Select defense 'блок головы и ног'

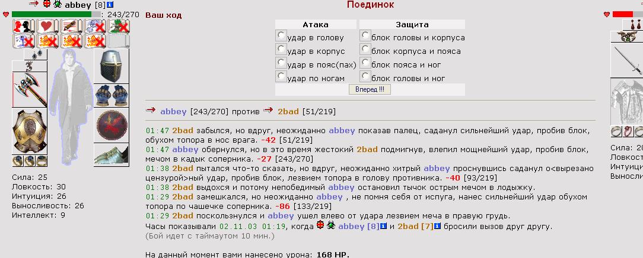[365, 76]
